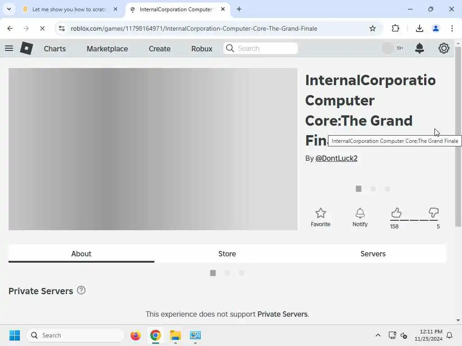Click the Roblox search field
This screenshot has width=462, height=346.
tap(260, 48)
